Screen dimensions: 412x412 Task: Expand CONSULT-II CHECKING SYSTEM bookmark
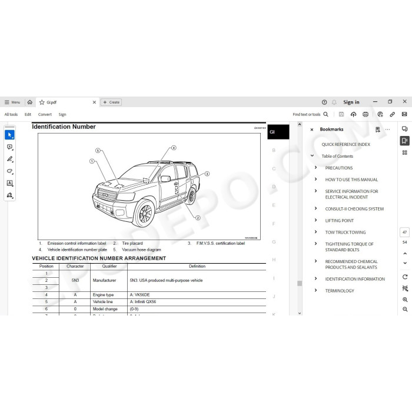tap(316, 208)
